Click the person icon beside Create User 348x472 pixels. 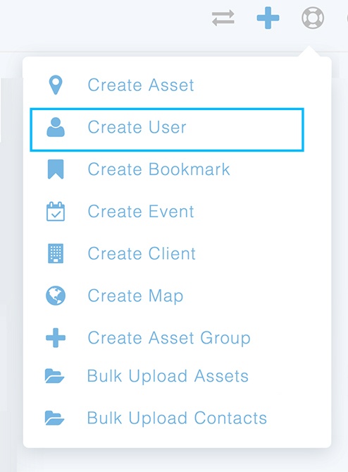[56, 127]
